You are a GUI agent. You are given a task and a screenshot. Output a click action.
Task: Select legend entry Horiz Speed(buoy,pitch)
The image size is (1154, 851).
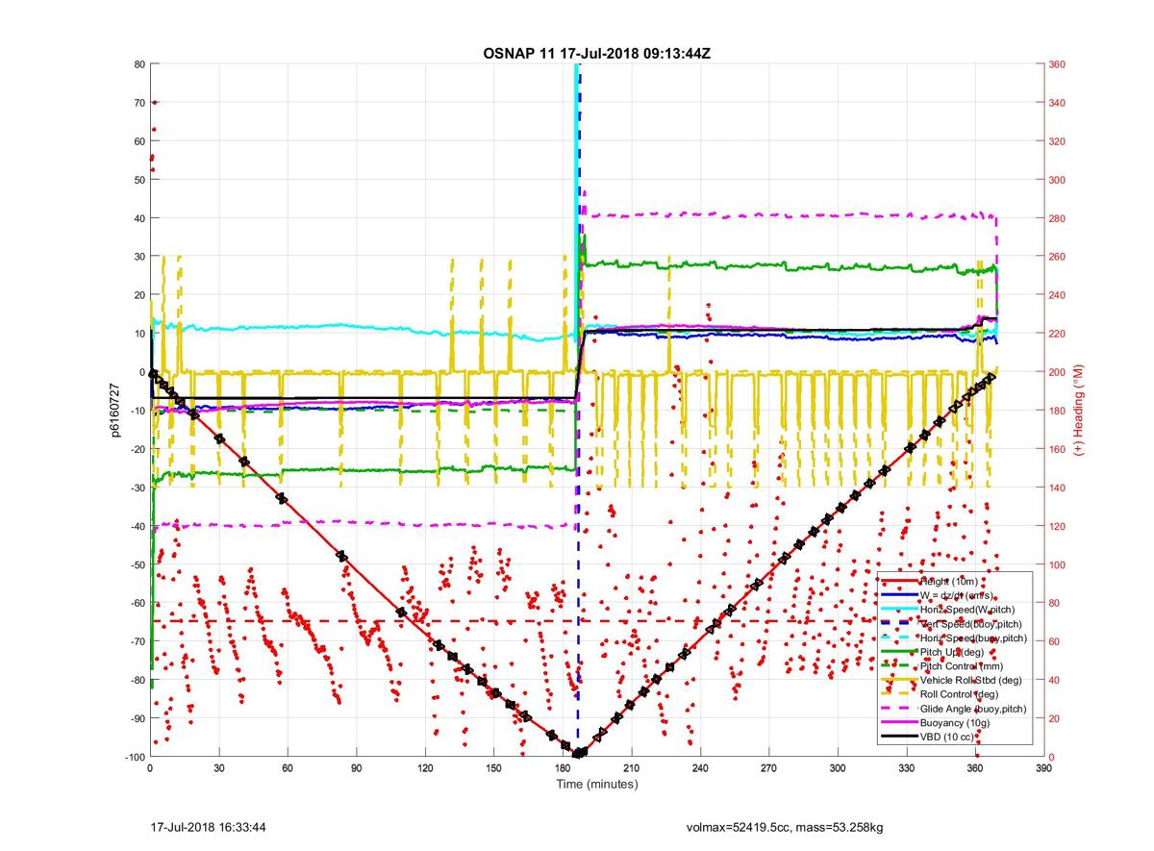pos(973,638)
